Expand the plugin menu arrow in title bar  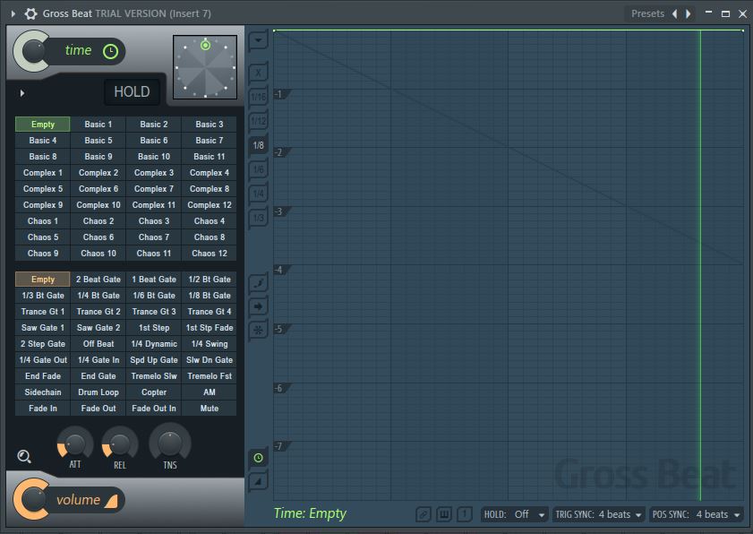click(x=13, y=13)
